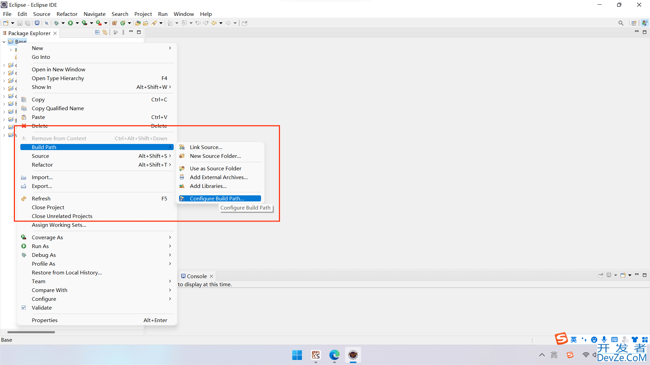Open a Terminal from the toolbar

(x=37, y=23)
